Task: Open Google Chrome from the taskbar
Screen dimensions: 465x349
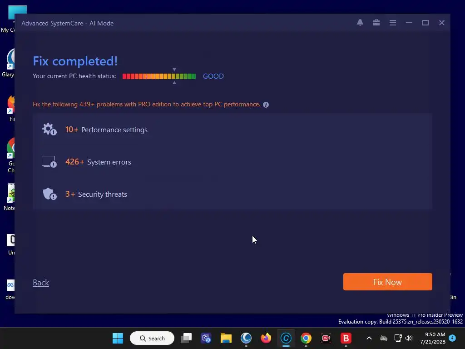Action: point(306,338)
